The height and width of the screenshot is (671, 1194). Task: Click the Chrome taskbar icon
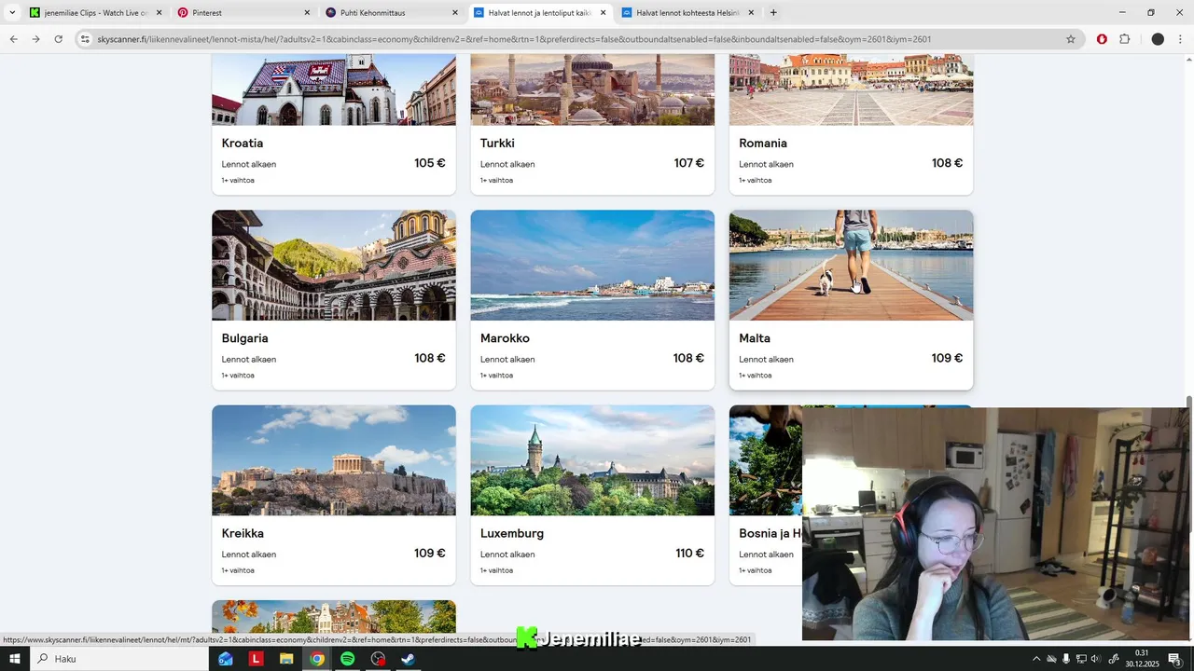pos(317,659)
